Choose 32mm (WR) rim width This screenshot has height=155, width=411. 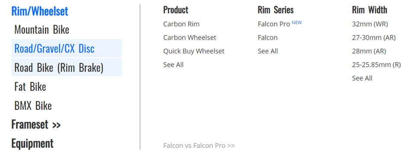click(370, 24)
